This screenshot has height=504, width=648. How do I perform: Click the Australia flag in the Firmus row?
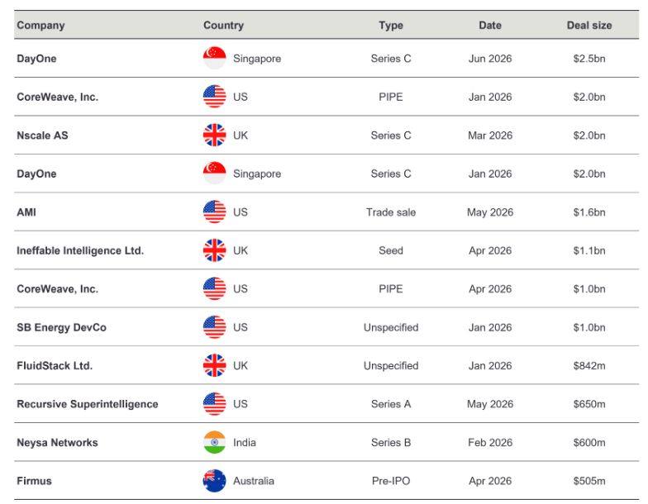(x=215, y=481)
